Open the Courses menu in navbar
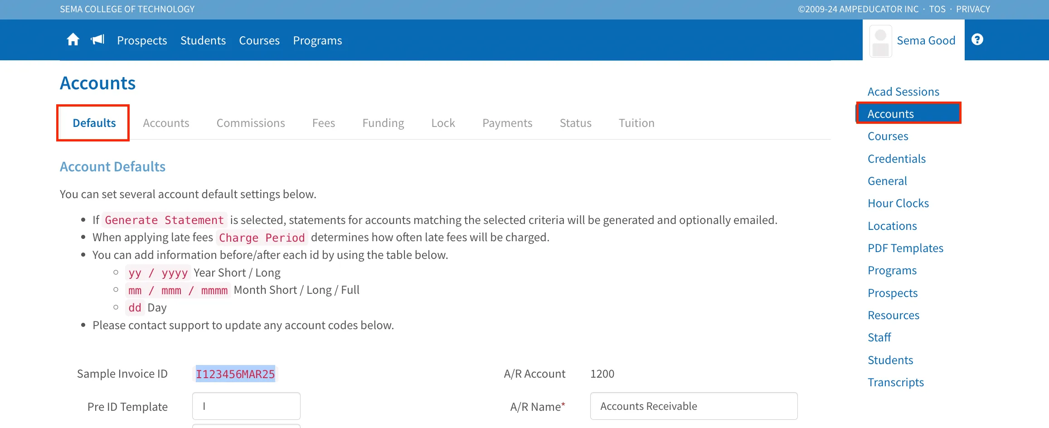 pyautogui.click(x=259, y=40)
